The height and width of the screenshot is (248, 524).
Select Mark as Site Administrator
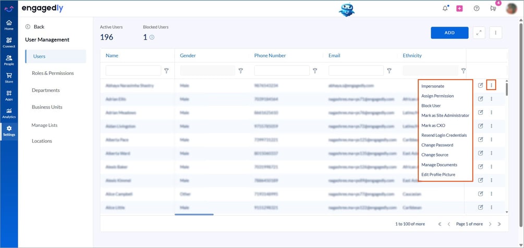pyautogui.click(x=445, y=115)
